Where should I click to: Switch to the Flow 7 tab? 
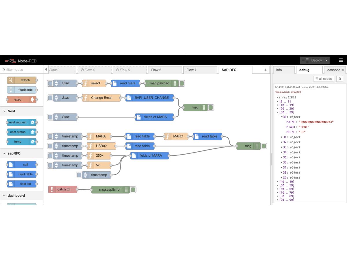click(x=200, y=70)
